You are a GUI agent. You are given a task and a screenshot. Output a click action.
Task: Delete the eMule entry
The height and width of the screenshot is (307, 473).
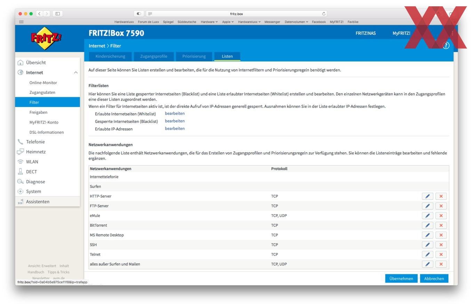pyautogui.click(x=441, y=216)
